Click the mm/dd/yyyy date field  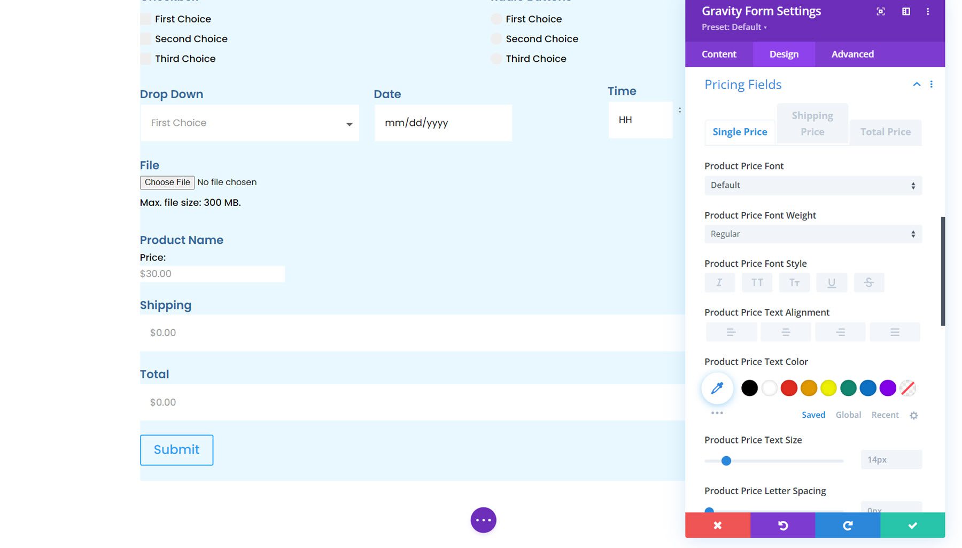(x=443, y=123)
